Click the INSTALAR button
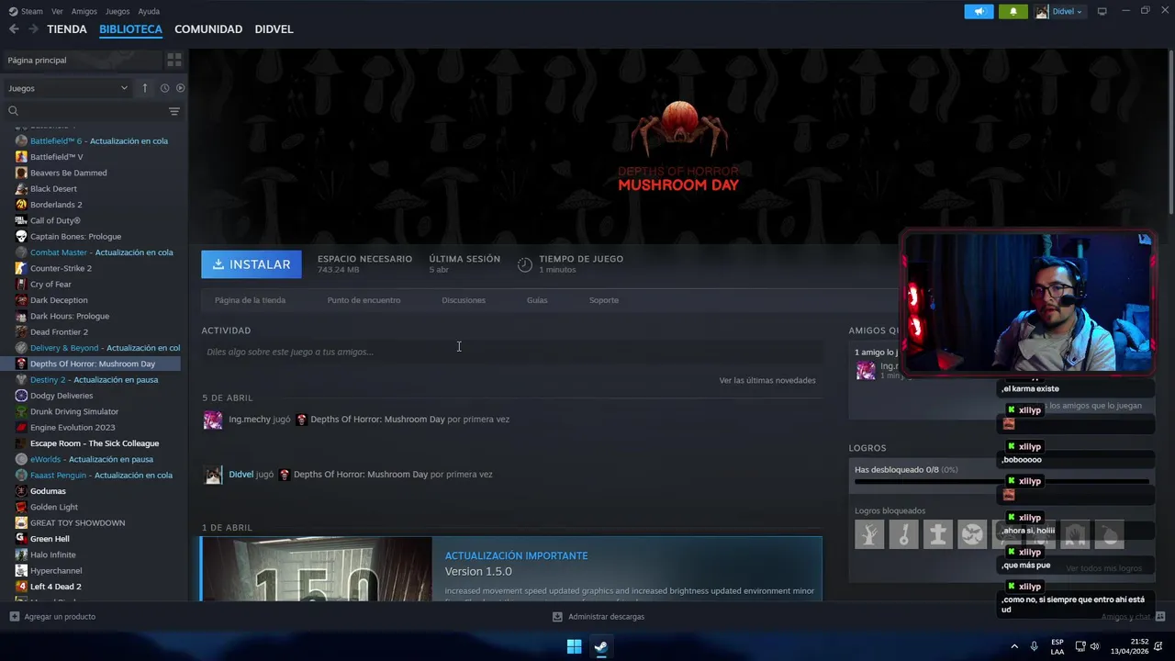The width and height of the screenshot is (1175, 661). click(x=252, y=264)
